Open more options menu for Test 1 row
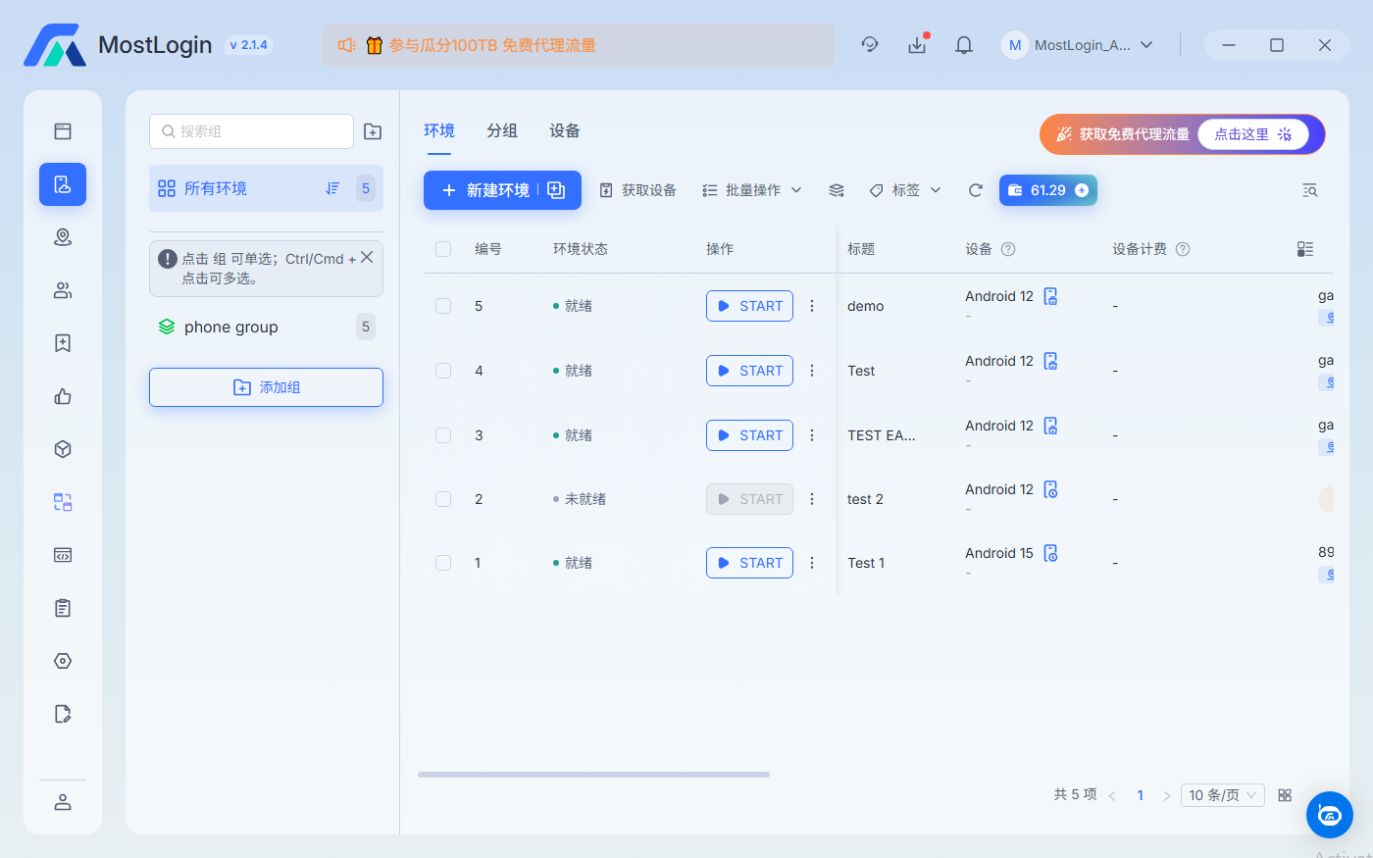The width and height of the screenshot is (1373, 858). click(812, 563)
